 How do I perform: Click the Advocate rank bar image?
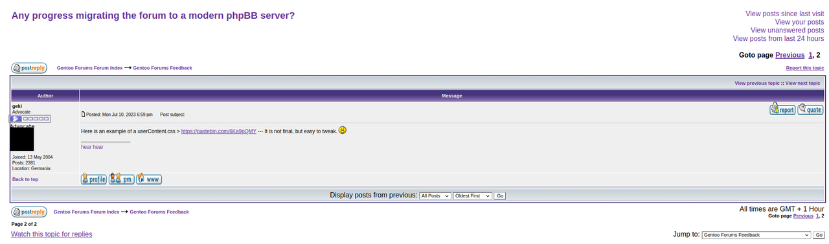30,119
